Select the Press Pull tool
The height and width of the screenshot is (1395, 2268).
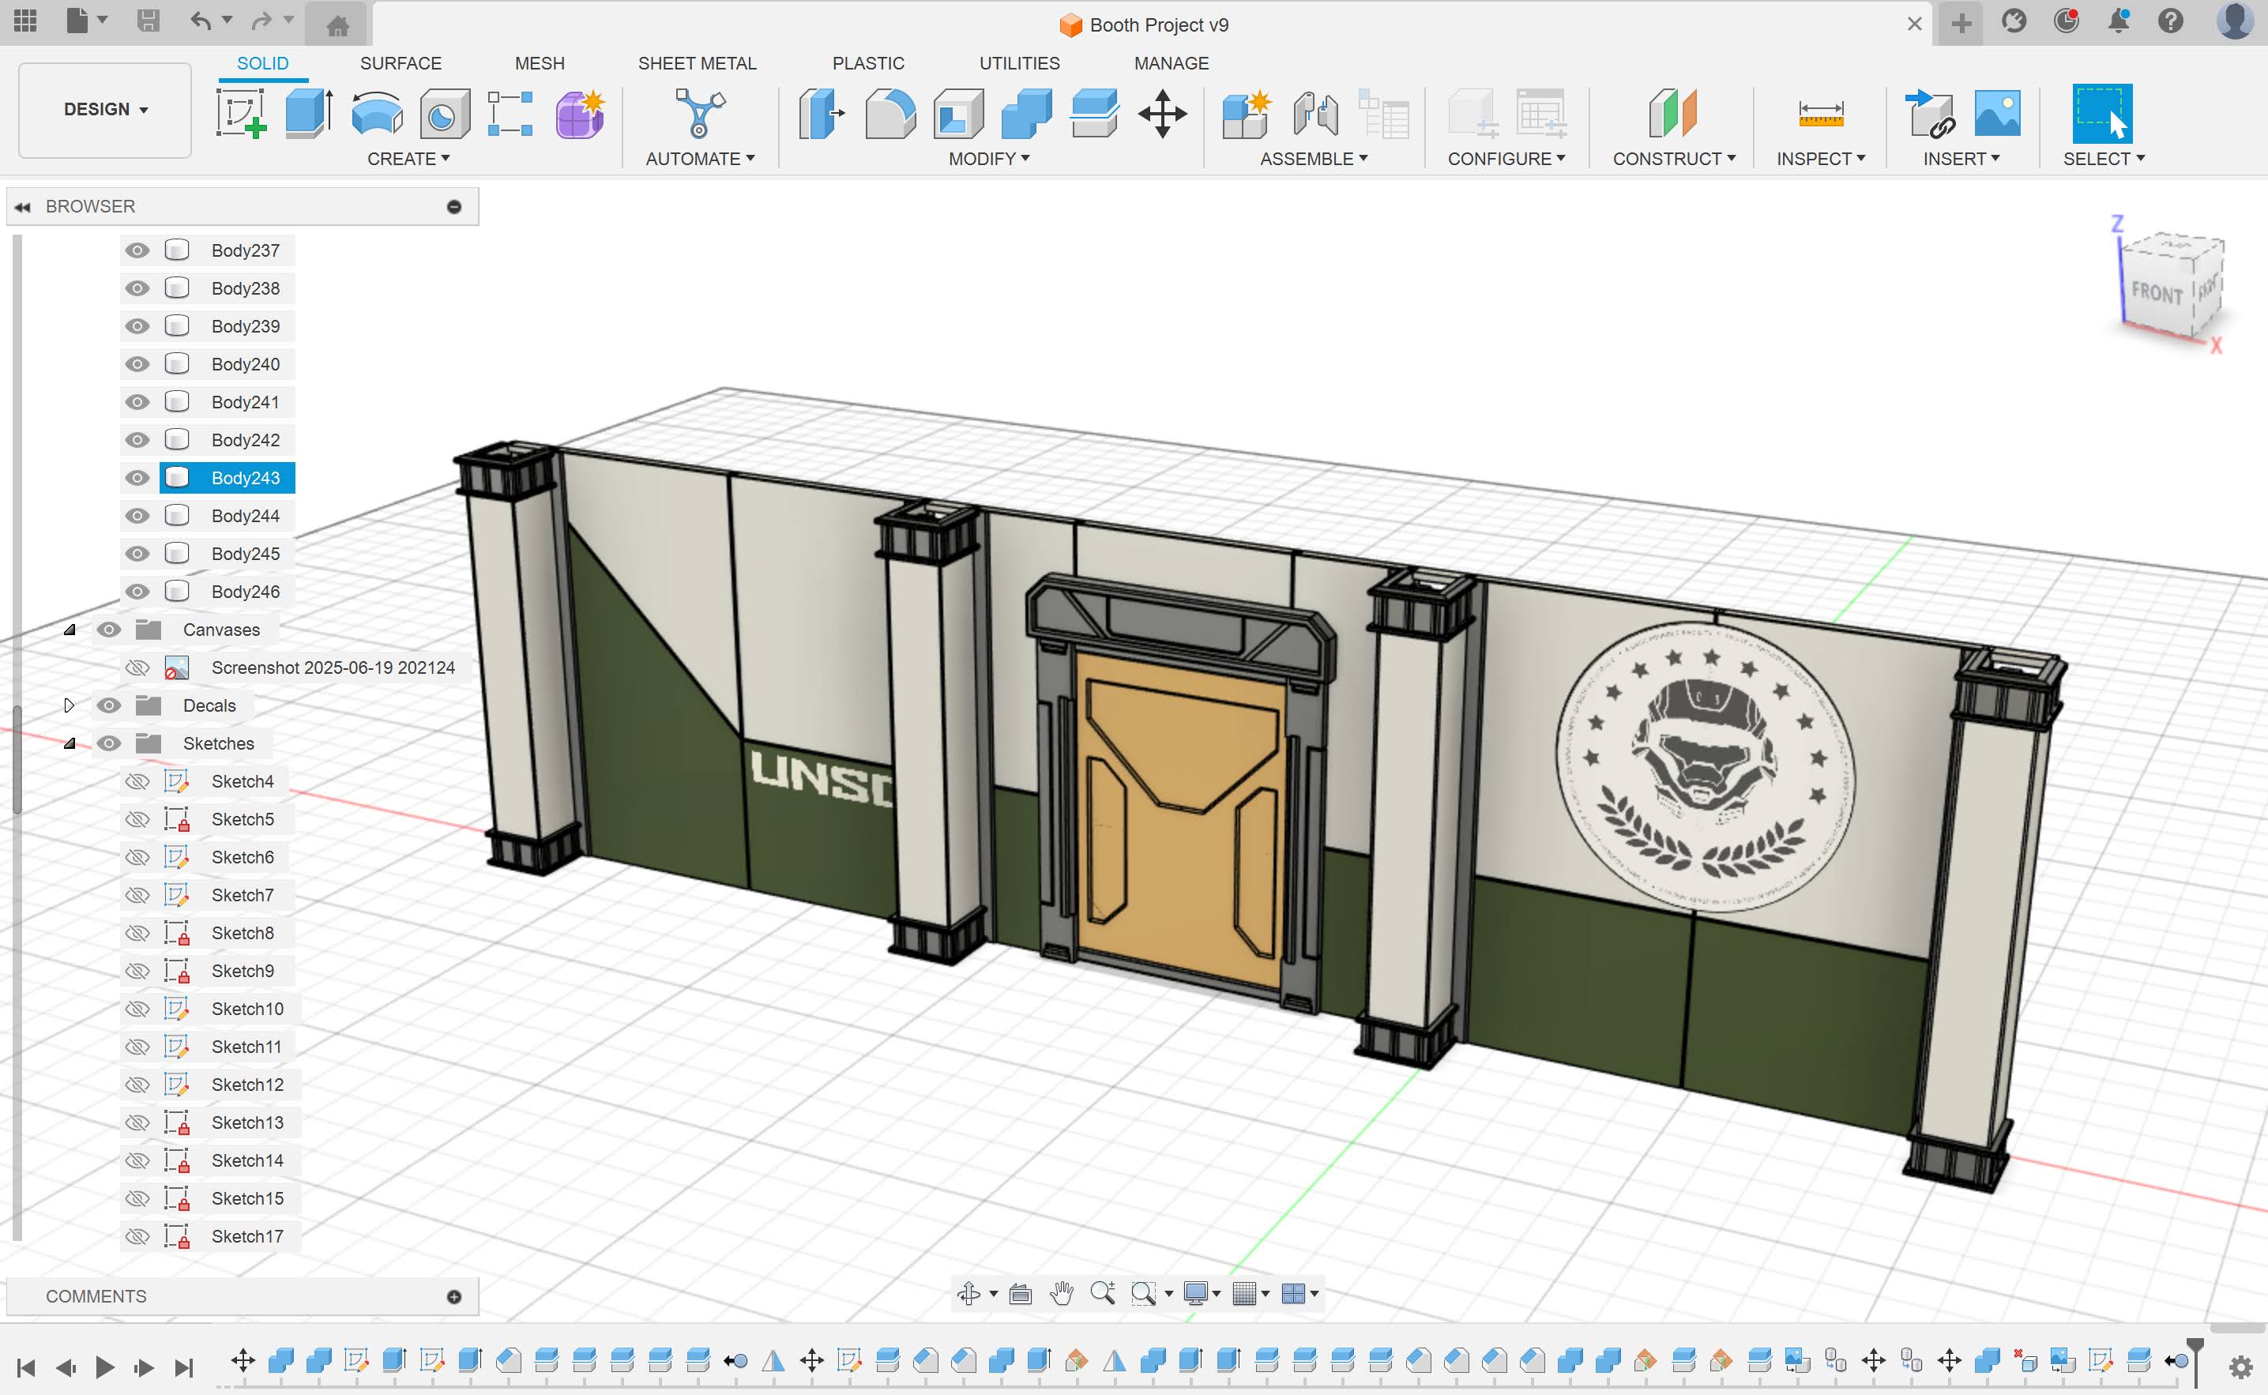(x=822, y=114)
